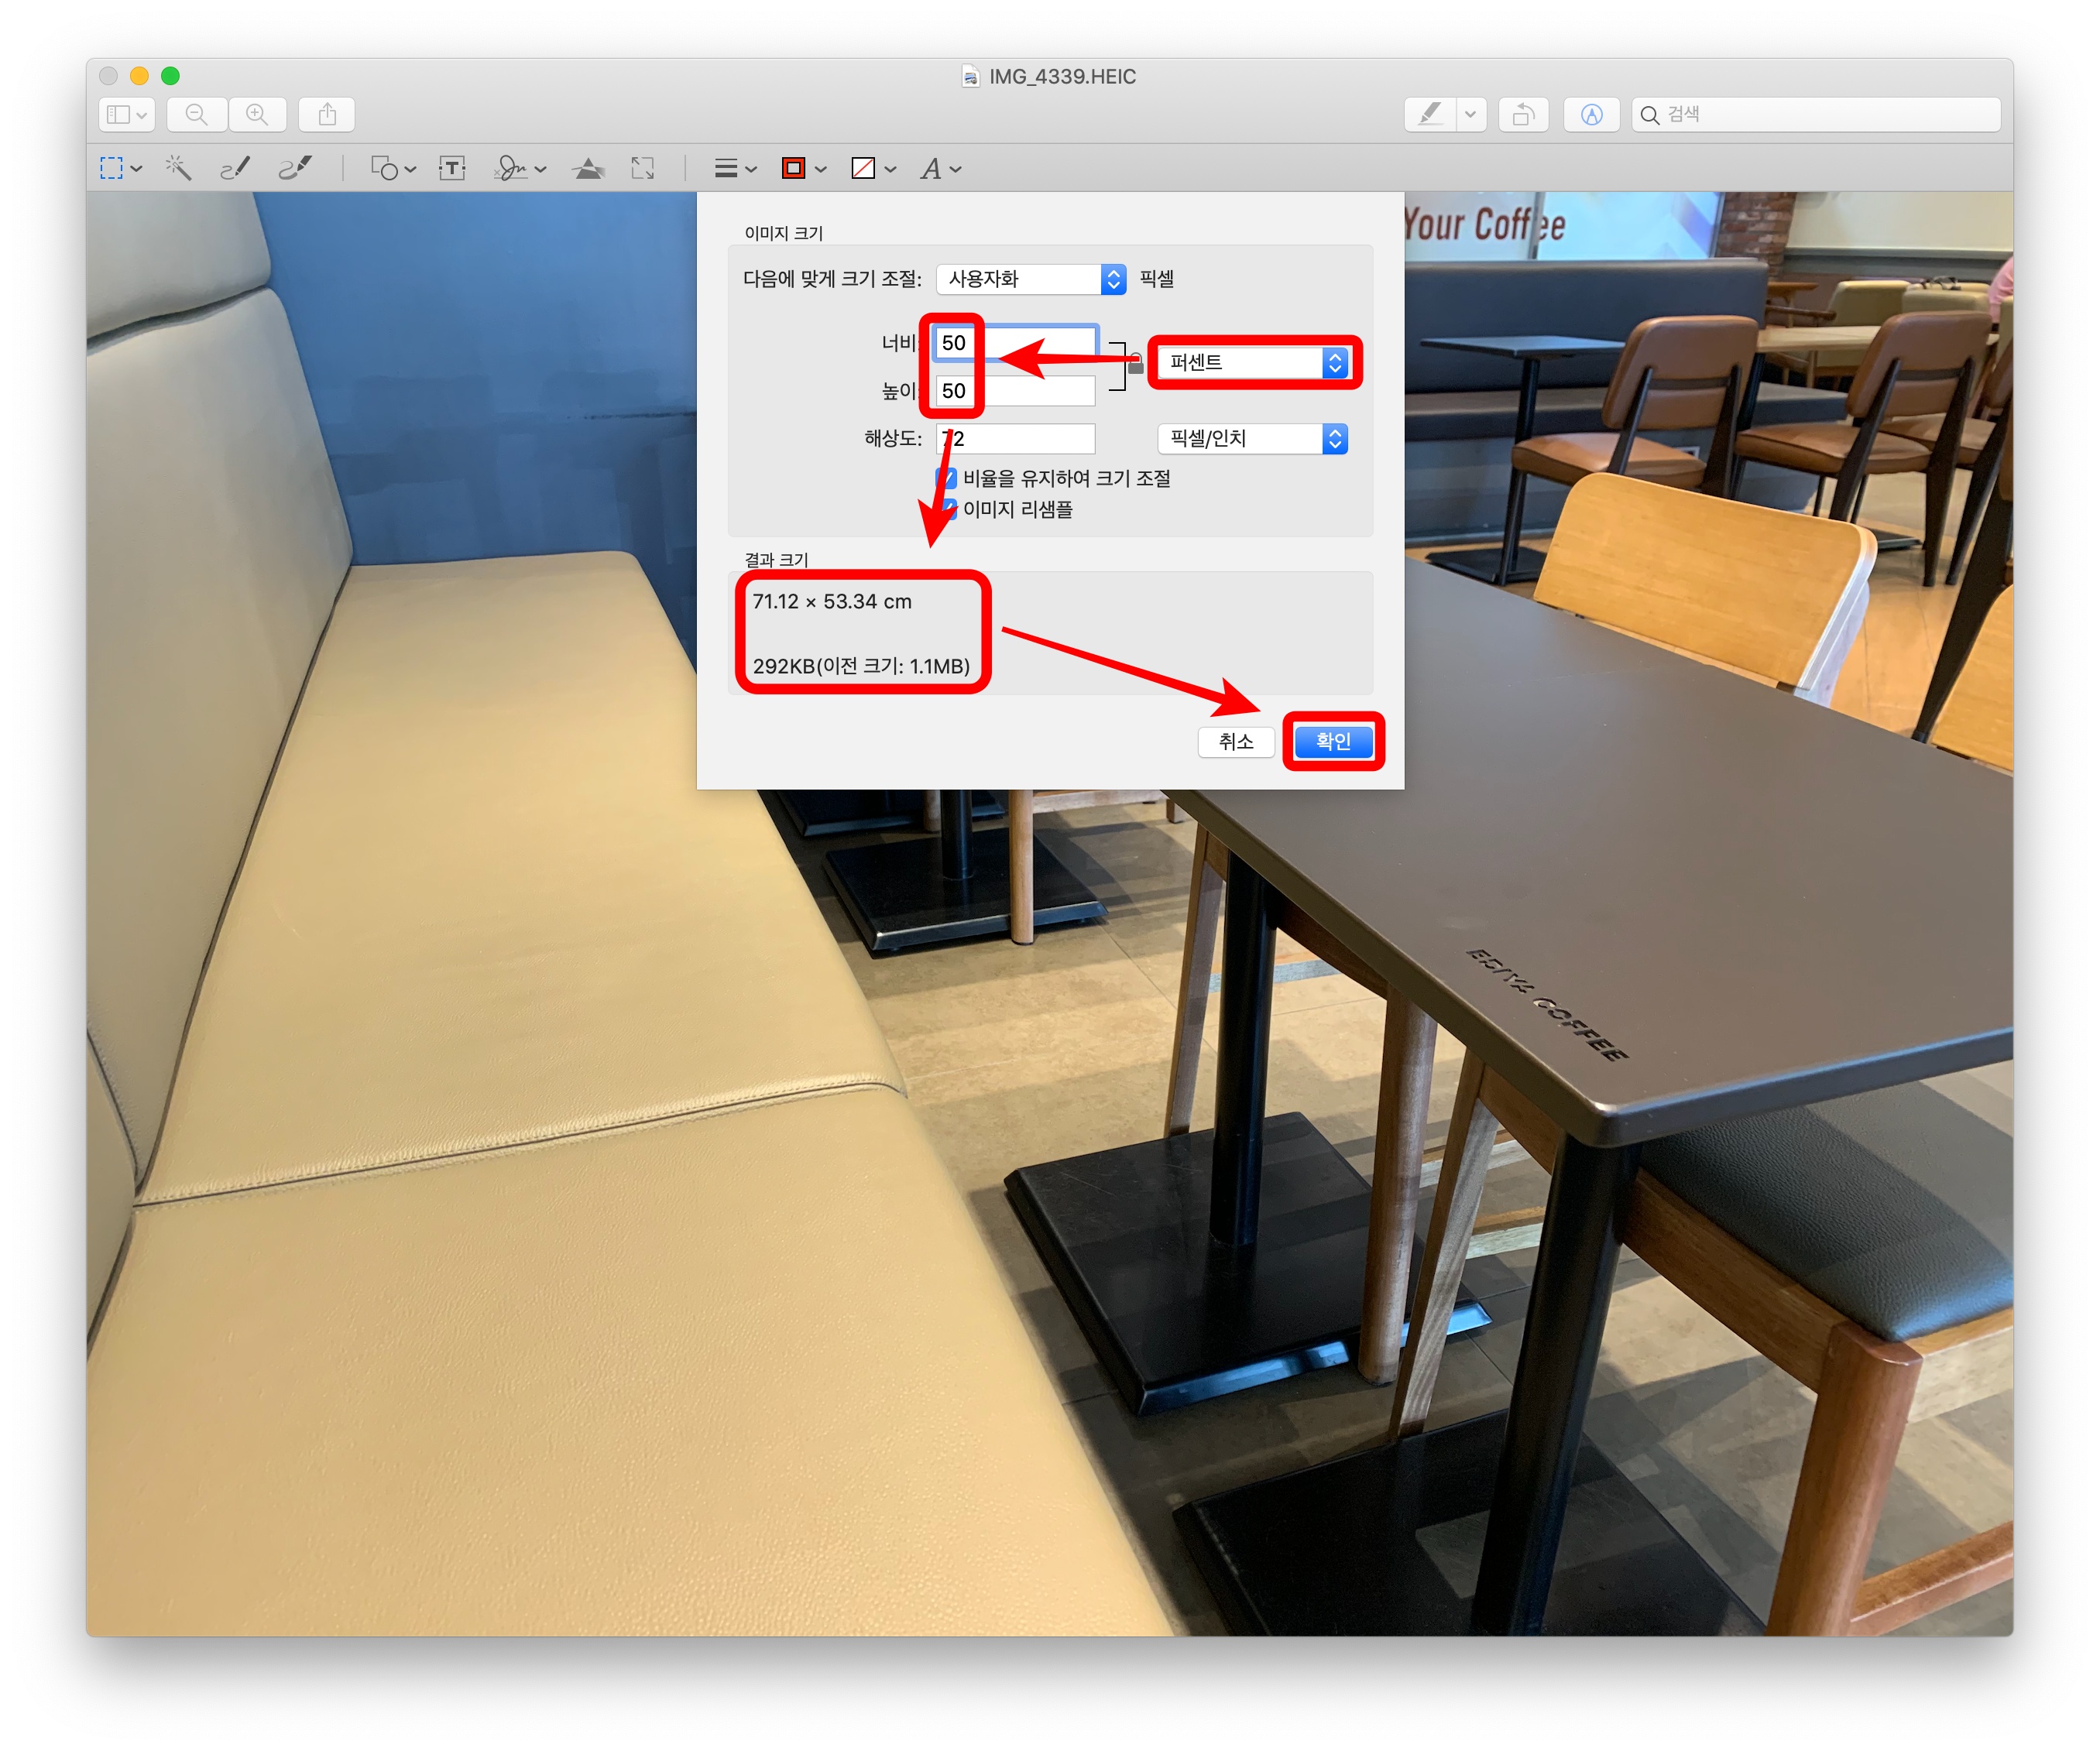This screenshot has height=1751, width=2100.
Task: Open the 픽셀/인치 resolution unit dropdown
Action: coord(1253,439)
